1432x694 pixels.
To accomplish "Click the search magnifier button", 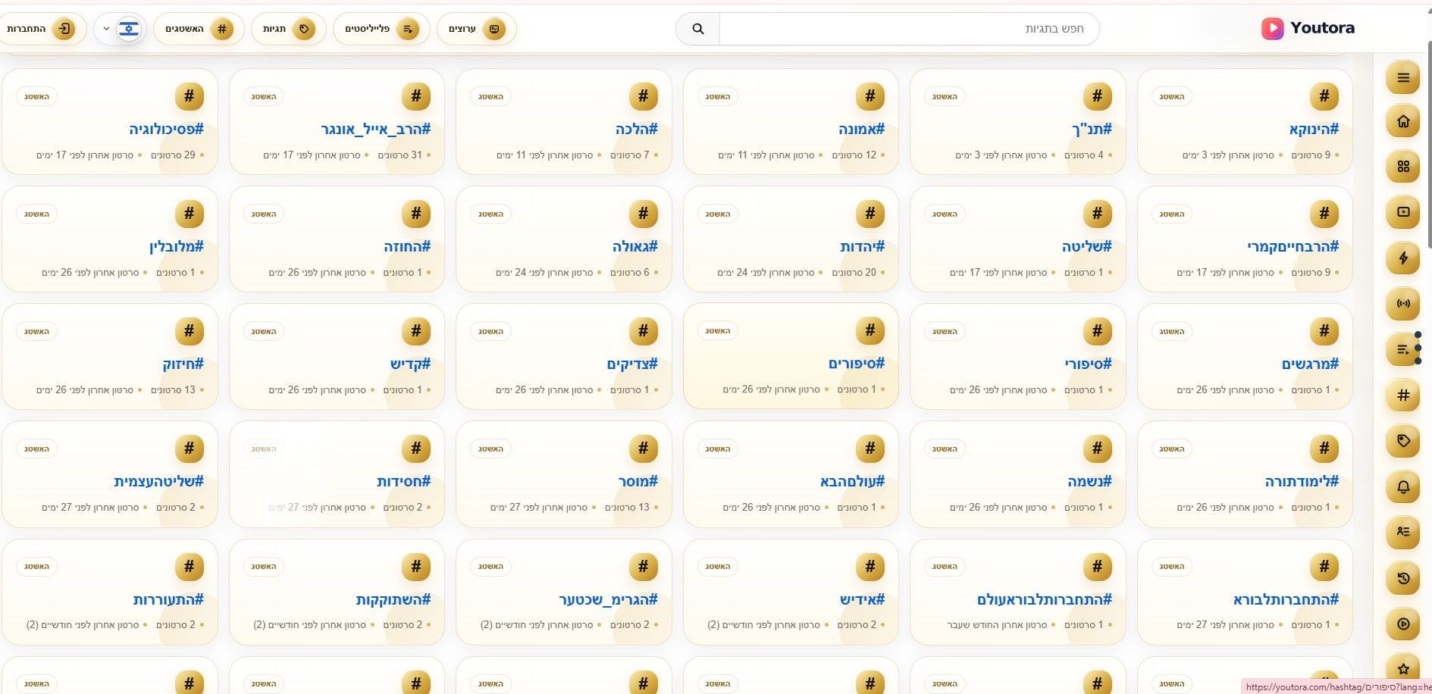I will click(x=698, y=29).
